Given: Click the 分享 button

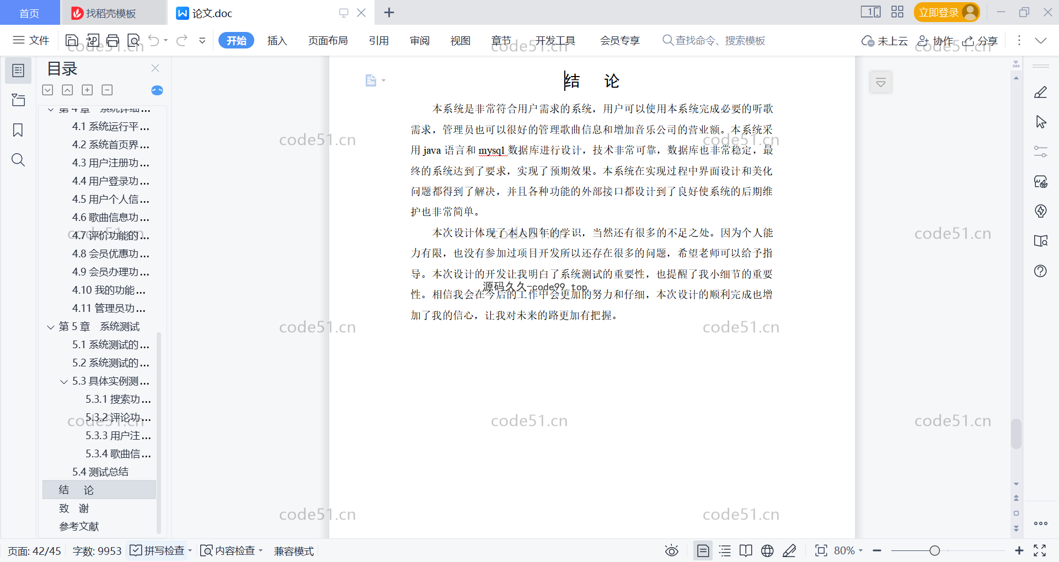Looking at the screenshot, I should [980, 41].
